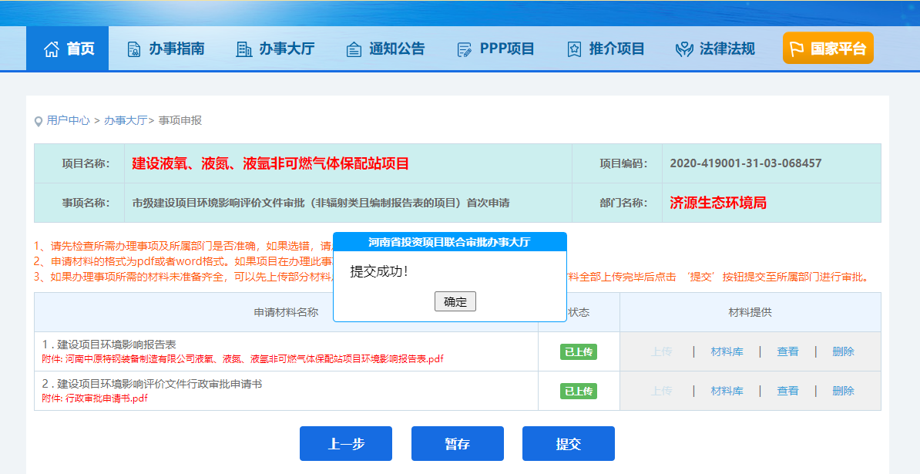The image size is (920, 474).
Task: Open 材料库 for 环境影响报告表 row
Action: pos(727,351)
